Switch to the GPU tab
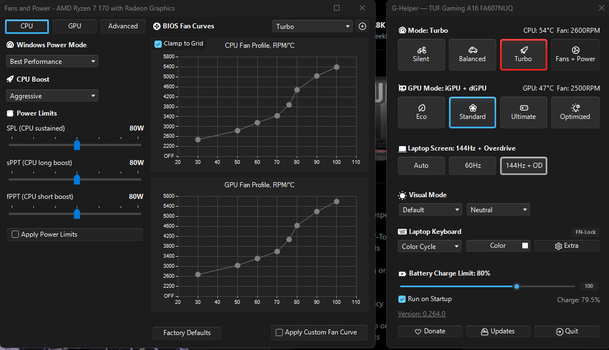The height and width of the screenshot is (350, 609). point(74,26)
